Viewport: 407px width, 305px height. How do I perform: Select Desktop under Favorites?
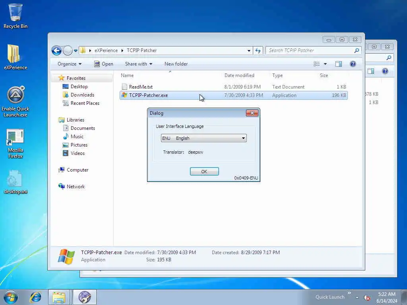79,86
